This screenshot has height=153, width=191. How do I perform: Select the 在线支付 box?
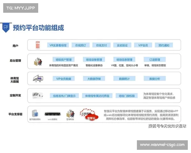[x=101, y=45]
